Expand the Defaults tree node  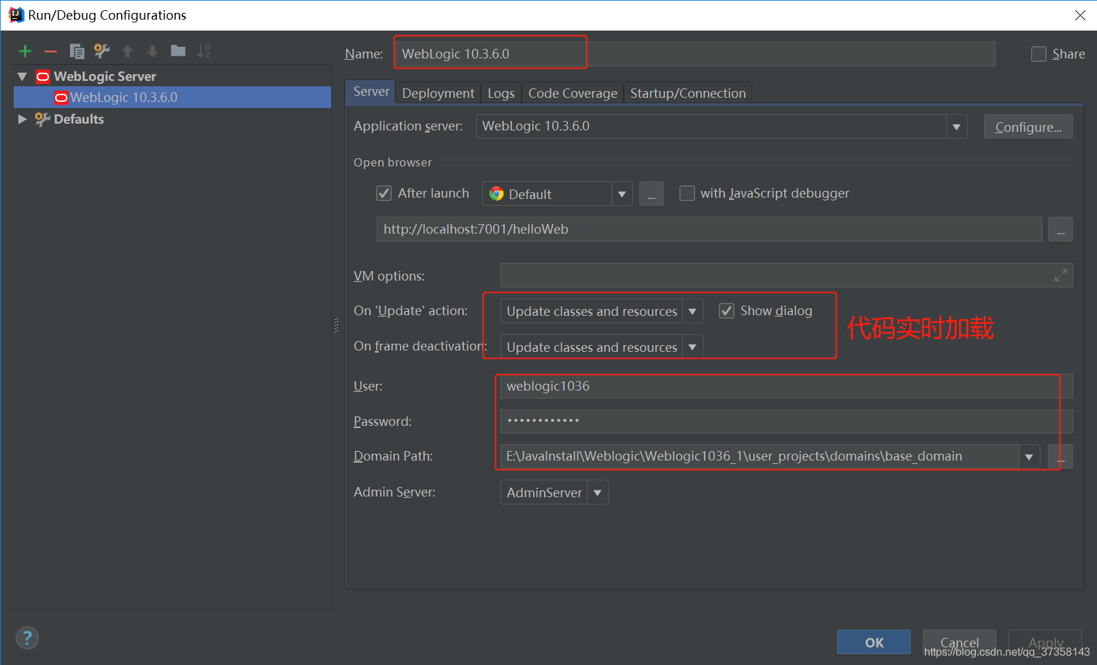point(22,119)
